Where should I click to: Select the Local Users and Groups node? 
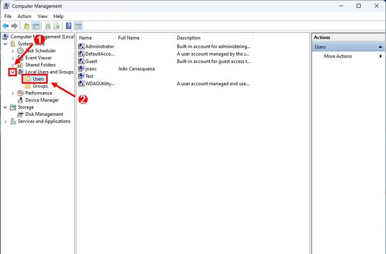tap(49, 72)
